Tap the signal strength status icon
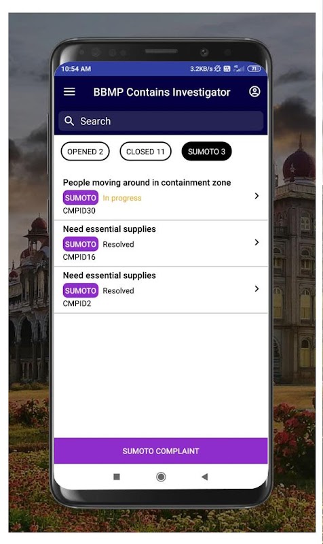The width and height of the screenshot is (323, 544). coord(239,69)
